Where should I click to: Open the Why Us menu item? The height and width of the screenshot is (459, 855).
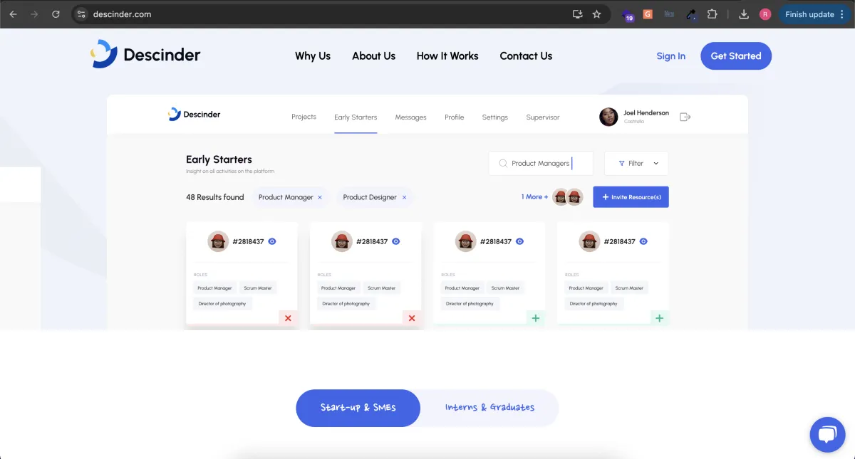tap(313, 56)
